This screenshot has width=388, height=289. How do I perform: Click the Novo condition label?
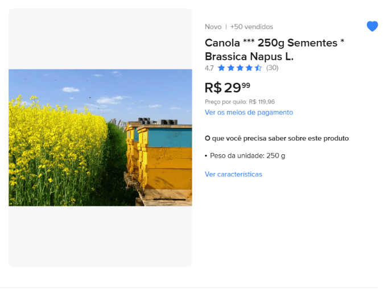point(213,27)
